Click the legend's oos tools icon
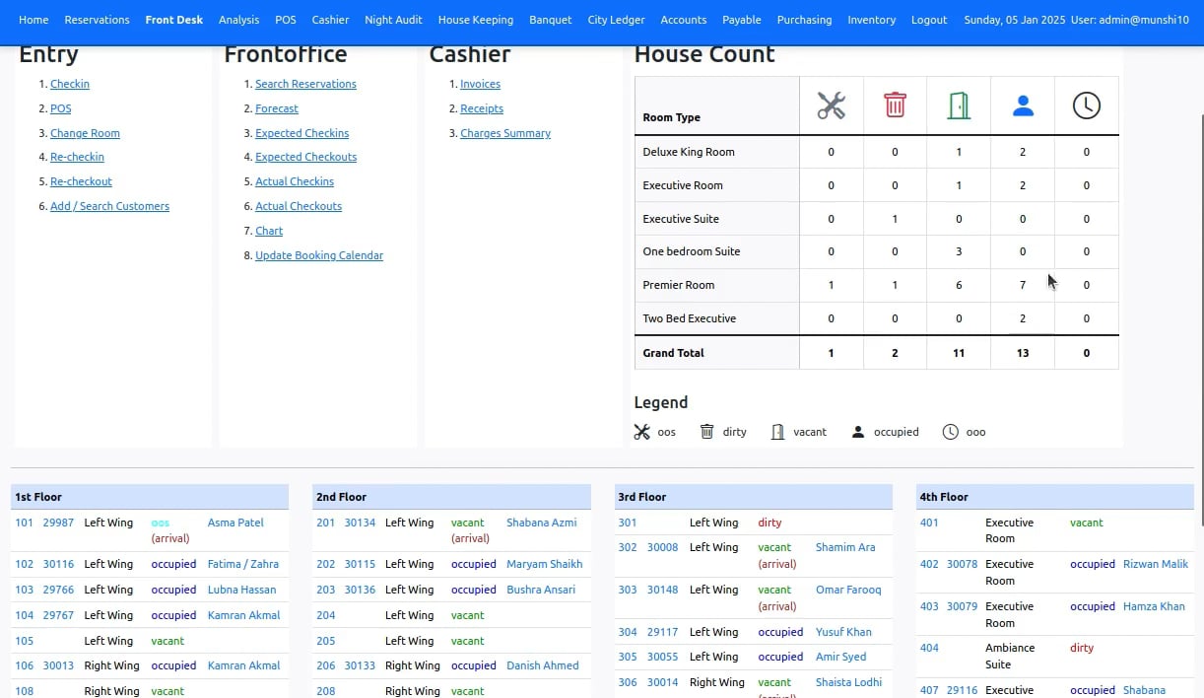1204x698 pixels. coord(642,432)
